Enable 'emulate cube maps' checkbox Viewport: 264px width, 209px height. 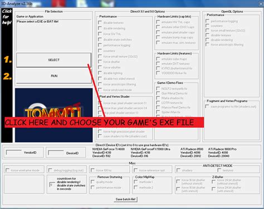pos(158,59)
